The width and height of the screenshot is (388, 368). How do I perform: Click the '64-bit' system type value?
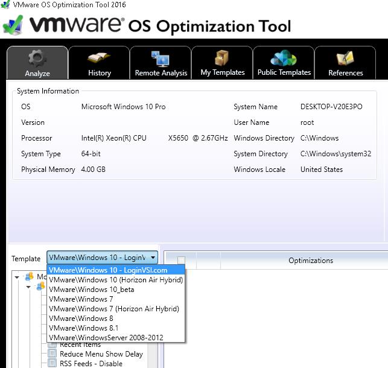pos(91,154)
